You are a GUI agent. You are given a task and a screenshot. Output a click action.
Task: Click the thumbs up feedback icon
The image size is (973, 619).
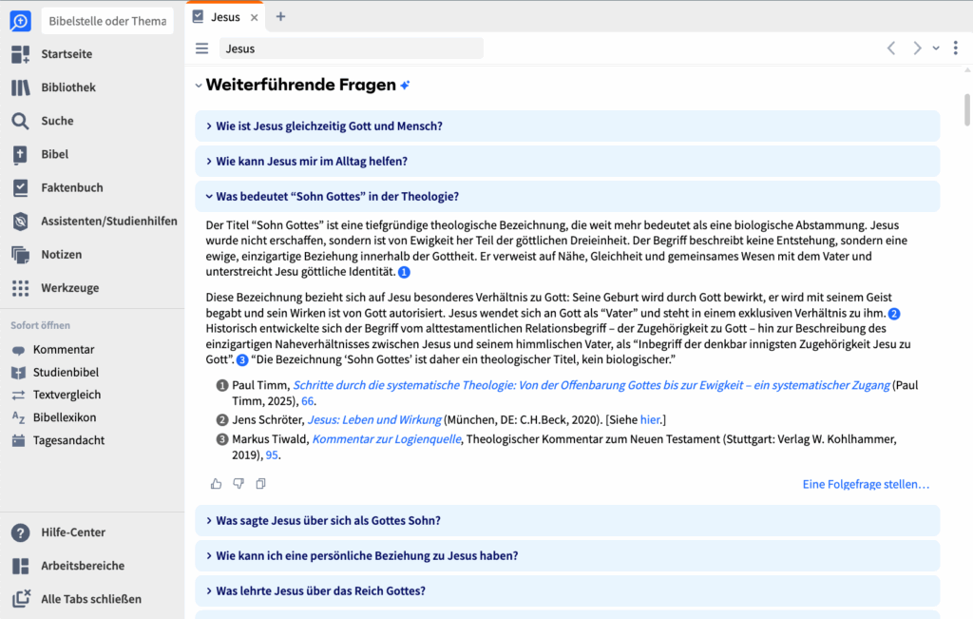(x=217, y=484)
